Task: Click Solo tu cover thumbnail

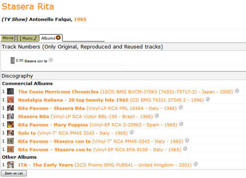Action: point(10,133)
